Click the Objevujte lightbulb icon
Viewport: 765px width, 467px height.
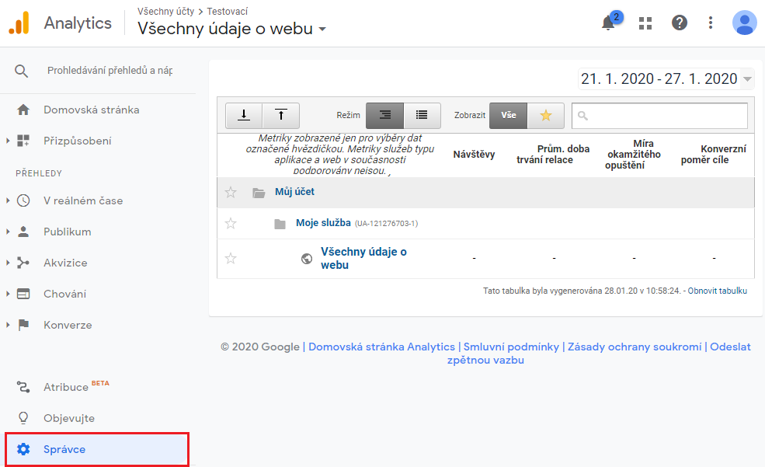click(x=23, y=418)
